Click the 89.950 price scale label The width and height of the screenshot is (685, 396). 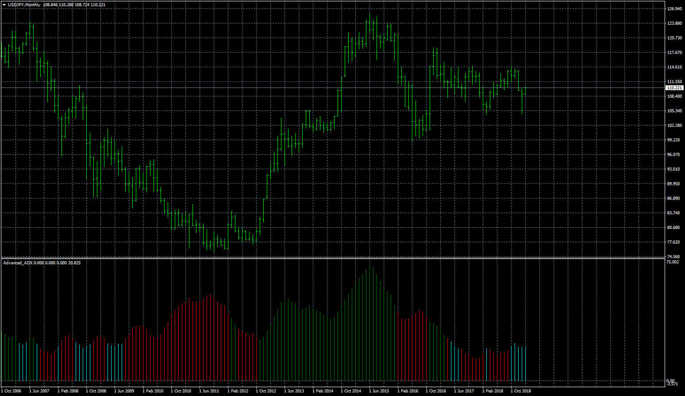pos(673,184)
